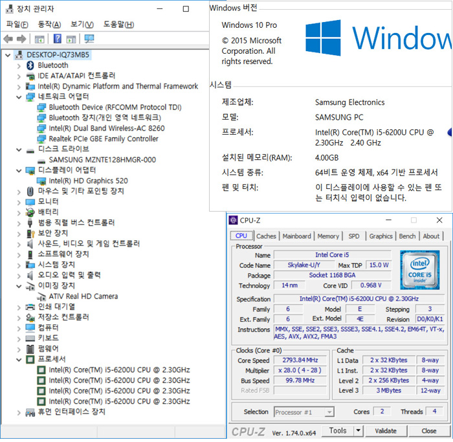Click the Device Manager title bar icon
Screen dimensions: 453x442
point(10,9)
